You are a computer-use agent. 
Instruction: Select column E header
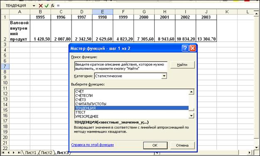[103, 12]
